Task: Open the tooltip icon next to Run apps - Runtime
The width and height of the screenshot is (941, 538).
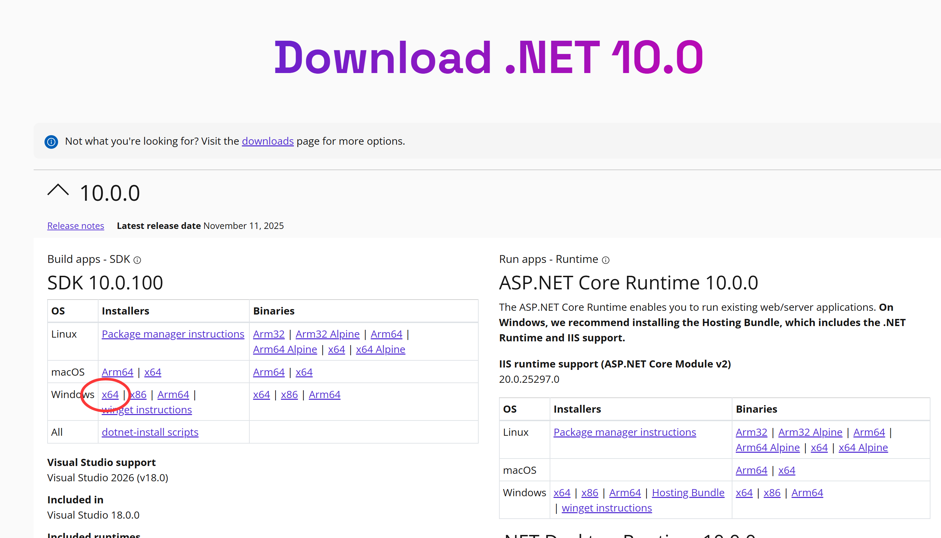Action: pyautogui.click(x=606, y=260)
